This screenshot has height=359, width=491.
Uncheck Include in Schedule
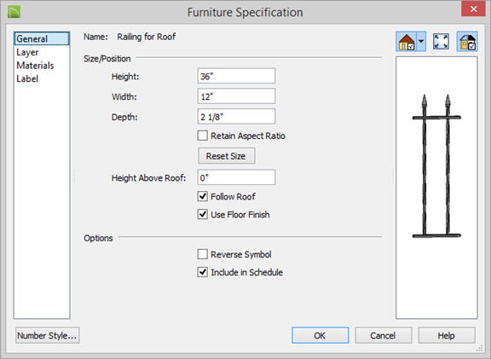tap(203, 272)
